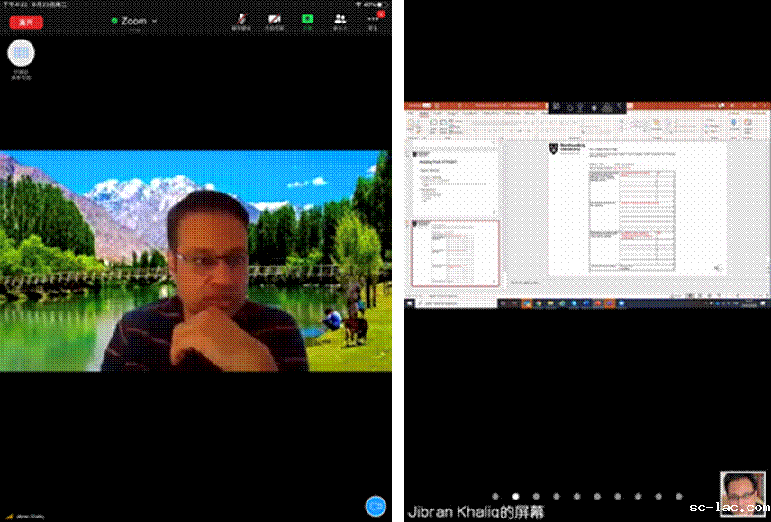Turn on the video camera
This screenshot has height=522, width=771.
274,21
